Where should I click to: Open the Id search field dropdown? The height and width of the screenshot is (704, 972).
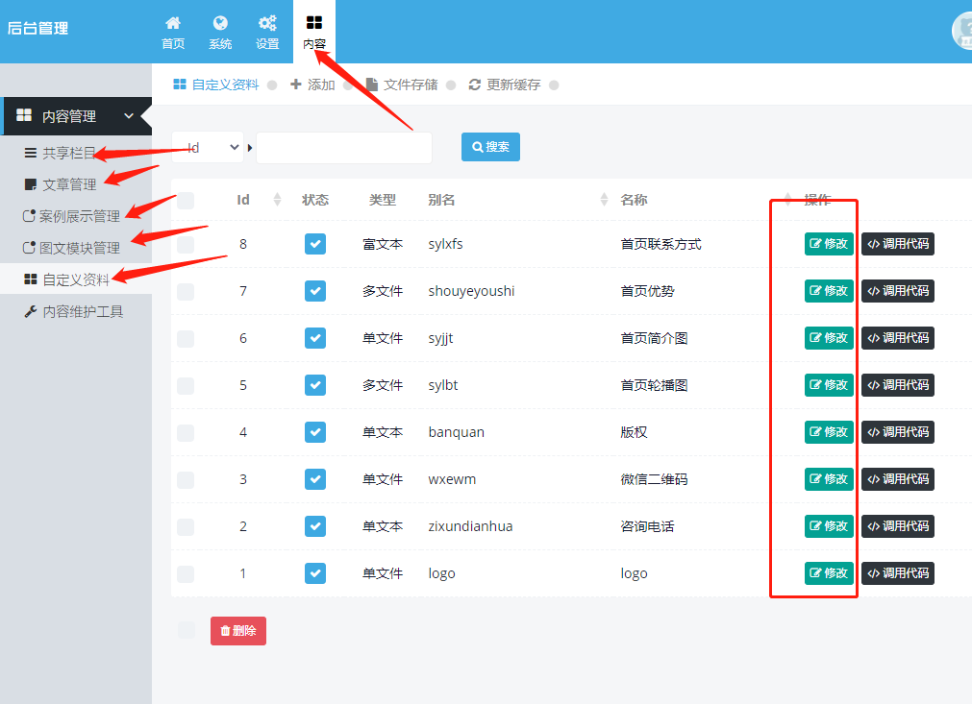click(208, 147)
